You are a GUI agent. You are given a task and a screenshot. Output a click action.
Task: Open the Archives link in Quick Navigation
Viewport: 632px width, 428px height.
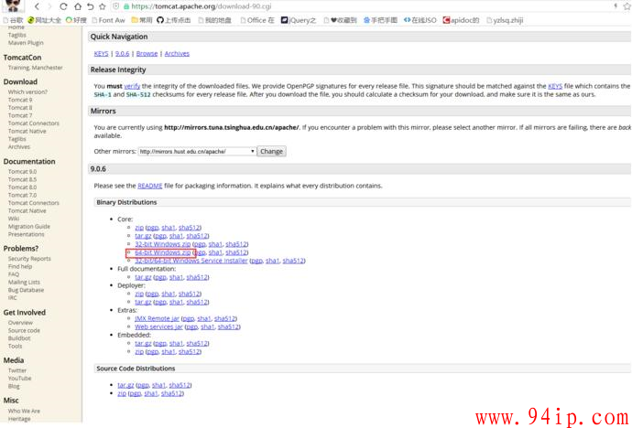point(177,53)
